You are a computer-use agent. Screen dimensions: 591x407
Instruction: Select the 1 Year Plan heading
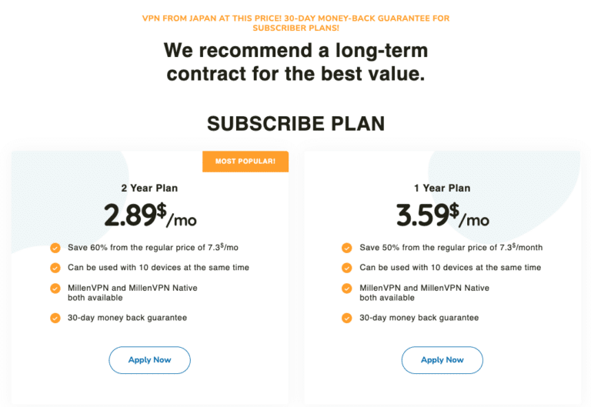442,188
